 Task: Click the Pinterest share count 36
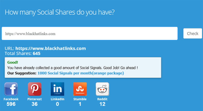(x=35, y=104)
